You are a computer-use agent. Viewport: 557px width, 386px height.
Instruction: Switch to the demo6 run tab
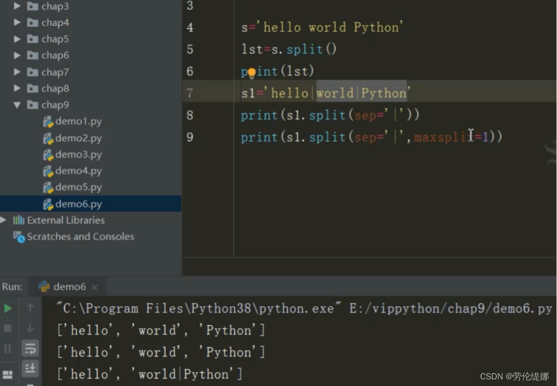tap(67, 286)
